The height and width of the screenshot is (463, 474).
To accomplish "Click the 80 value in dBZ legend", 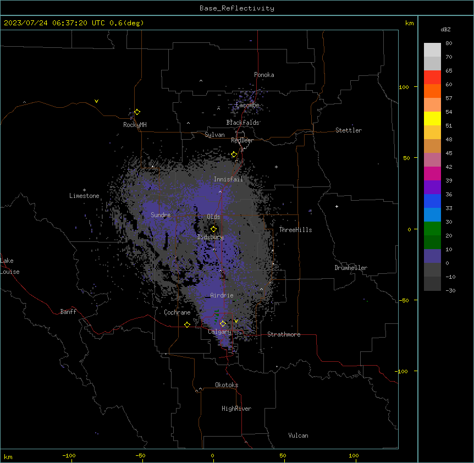I will [449, 43].
